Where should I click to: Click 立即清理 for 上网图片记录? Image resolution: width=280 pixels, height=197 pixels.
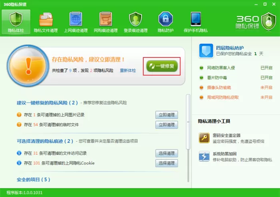click(167, 115)
